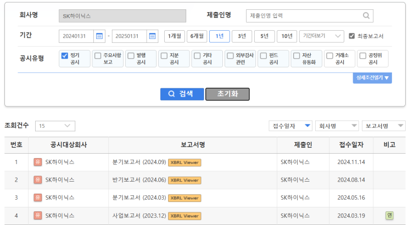Select the 5년 period button
Viewport: 408px width, 225px height.
(x=264, y=36)
